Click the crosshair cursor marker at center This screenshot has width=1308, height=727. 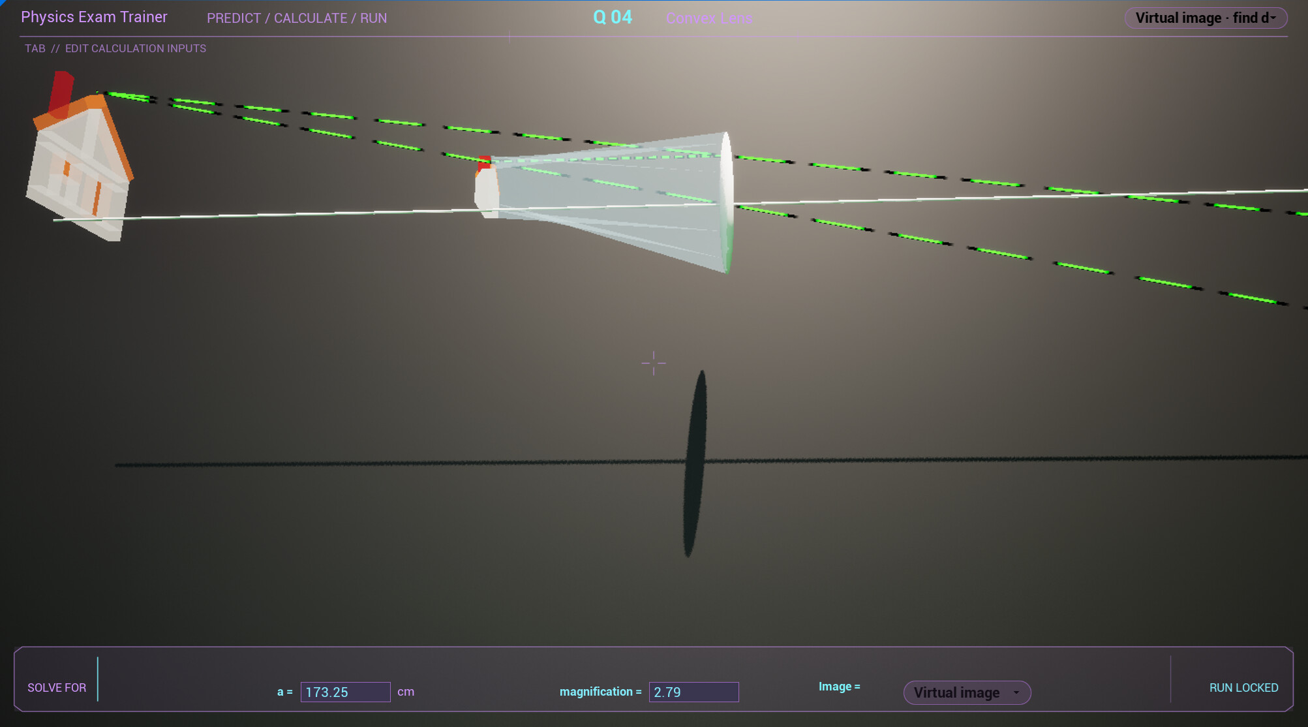[x=654, y=363]
